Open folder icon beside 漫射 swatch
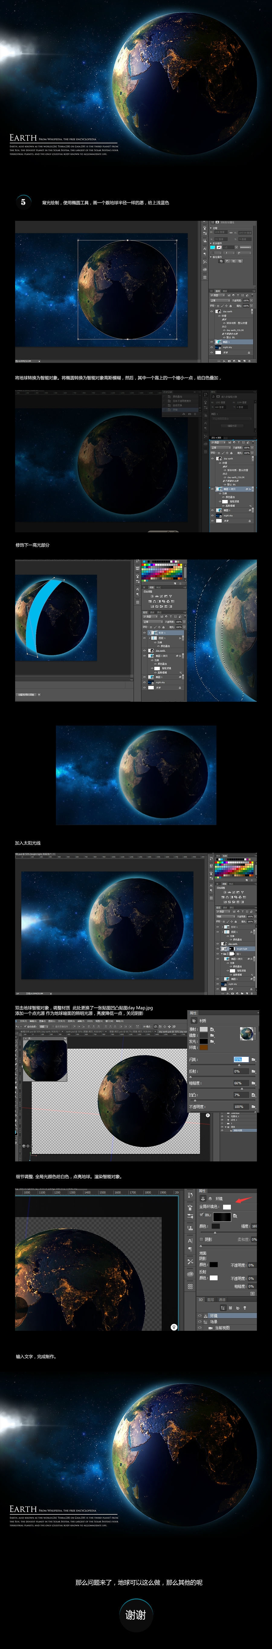 pos(212,1029)
